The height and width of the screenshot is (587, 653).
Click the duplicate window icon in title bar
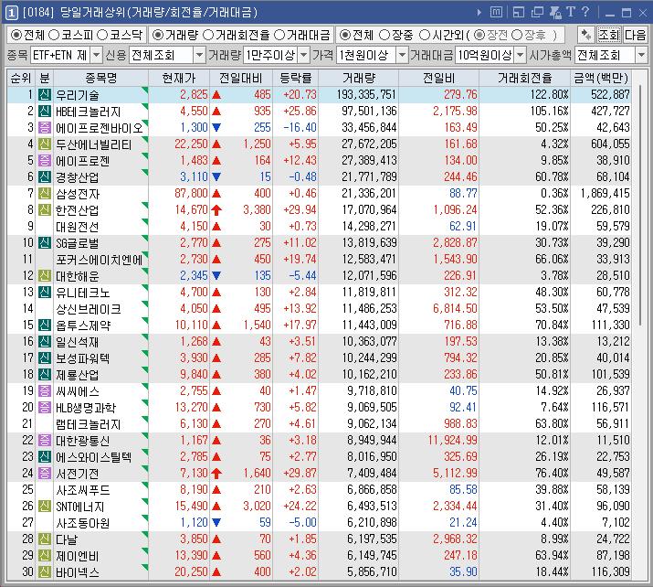pos(537,13)
